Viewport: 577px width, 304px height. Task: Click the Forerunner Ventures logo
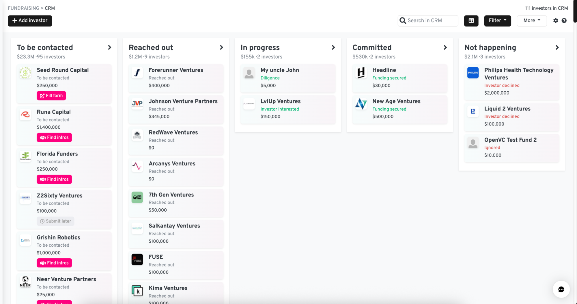click(137, 73)
